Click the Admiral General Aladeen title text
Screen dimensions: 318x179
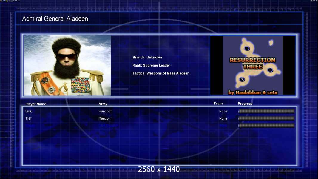point(55,19)
